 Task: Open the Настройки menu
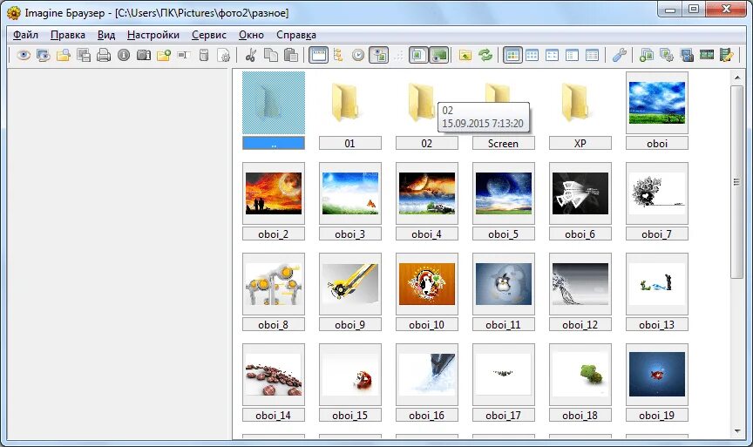(153, 35)
